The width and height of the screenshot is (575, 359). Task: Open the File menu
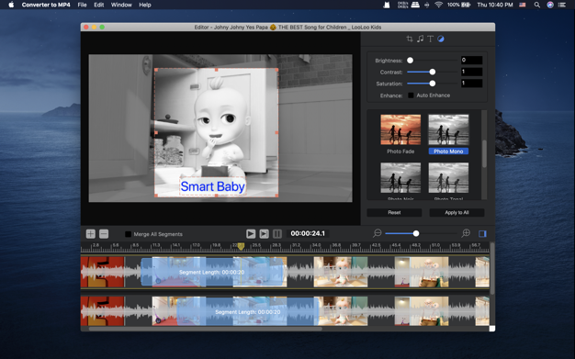(x=82, y=5)
